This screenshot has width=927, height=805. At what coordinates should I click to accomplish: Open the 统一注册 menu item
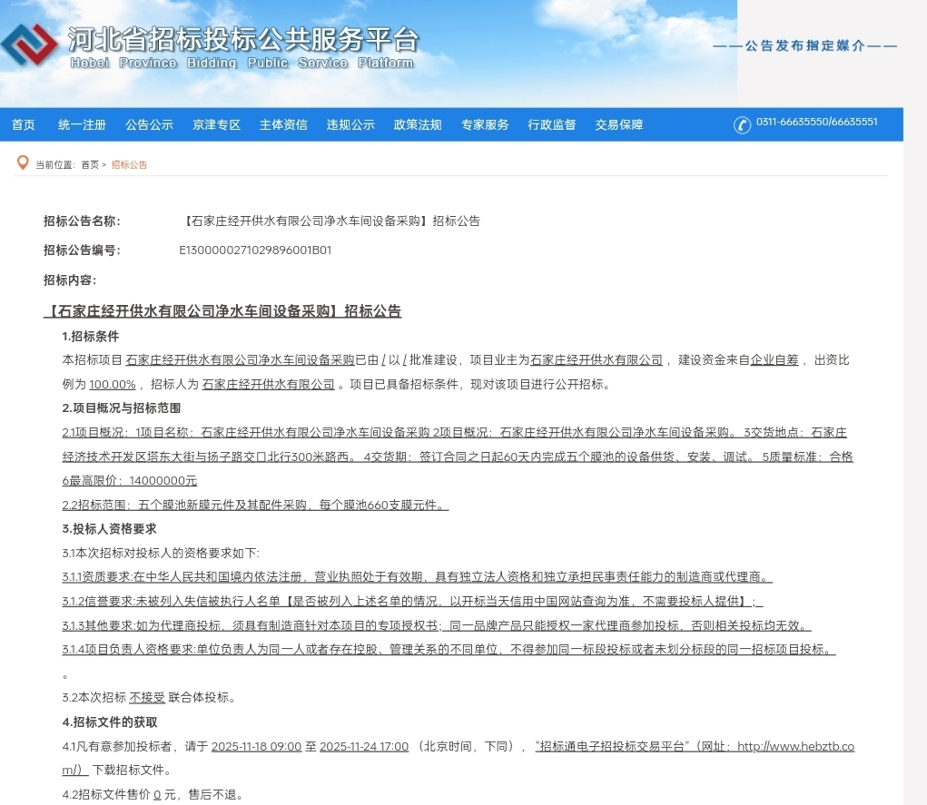tap(82, 125)
